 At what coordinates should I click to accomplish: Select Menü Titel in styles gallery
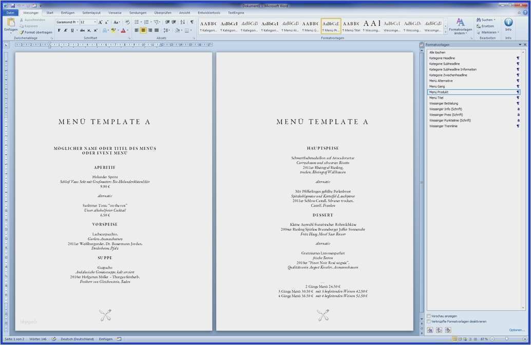(351, 26)
